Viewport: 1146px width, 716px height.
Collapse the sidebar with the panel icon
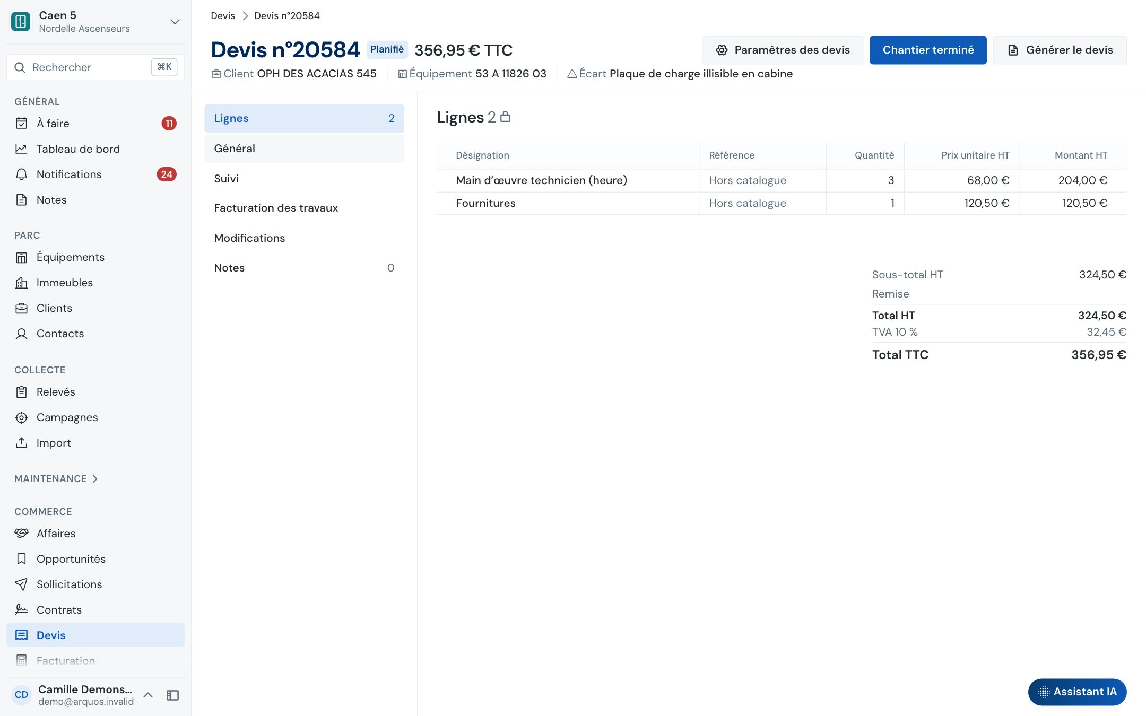point(172,695)
